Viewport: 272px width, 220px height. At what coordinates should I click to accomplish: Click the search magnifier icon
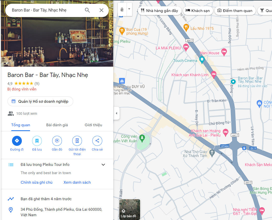[87, 10]
